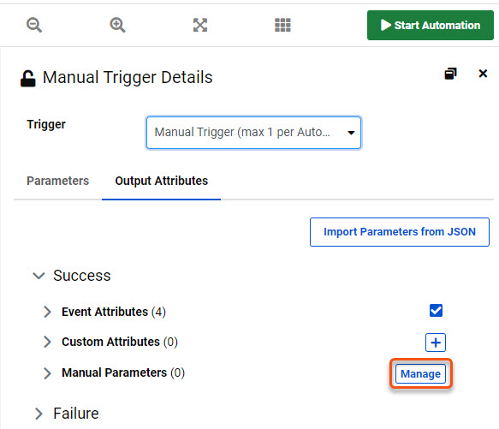Click Import Parameters from JSON button
Image resolution: width=499 pixels, height=429 pixels.
[x=400, y=232]
